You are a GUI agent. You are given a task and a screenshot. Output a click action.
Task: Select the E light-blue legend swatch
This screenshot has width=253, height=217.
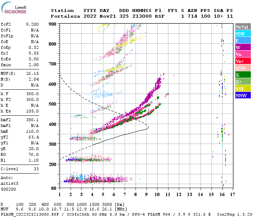click(x=243, y=41)
